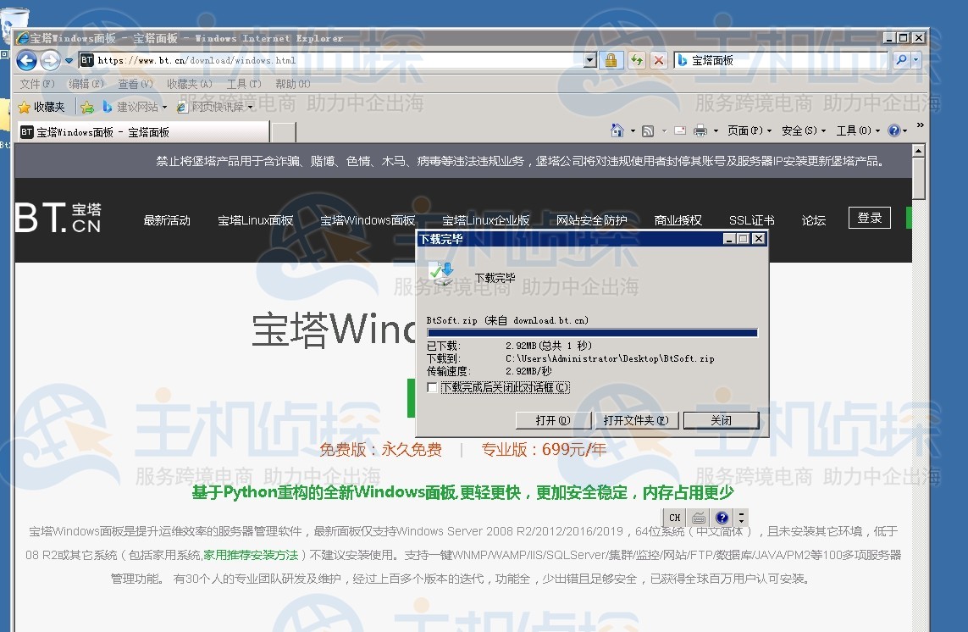Open the 工具(T) menu in the menu bar

click(243, 84)
